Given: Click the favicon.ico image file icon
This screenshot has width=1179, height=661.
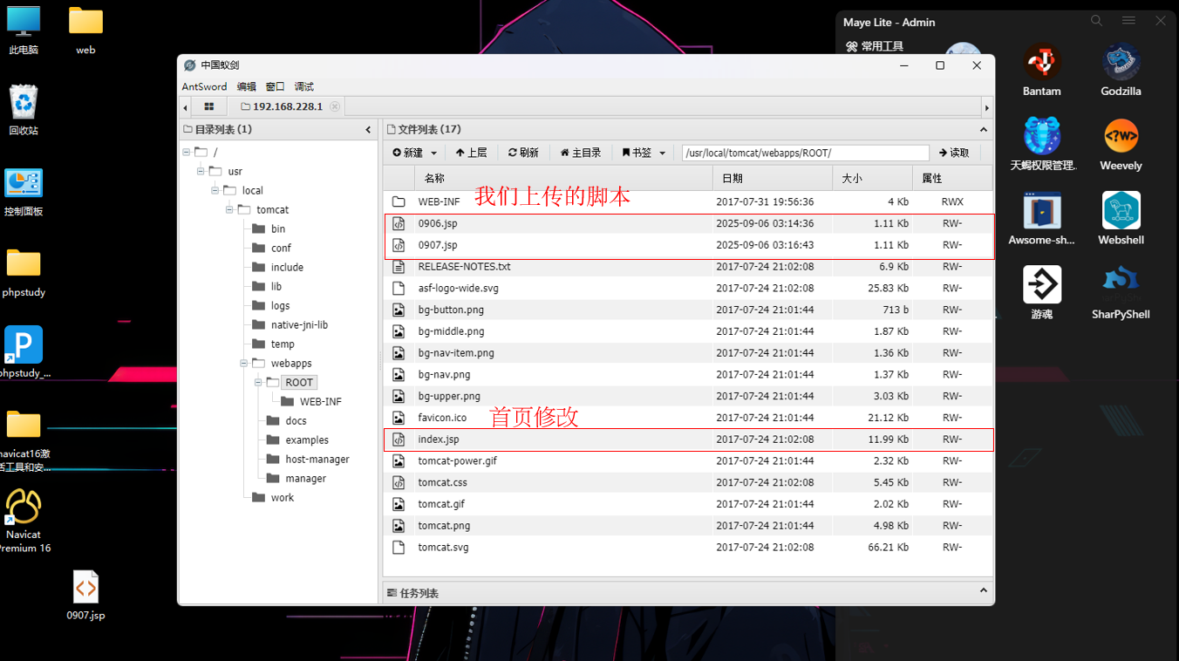Looking at the screenshot, I should click(x=399, y=418).
